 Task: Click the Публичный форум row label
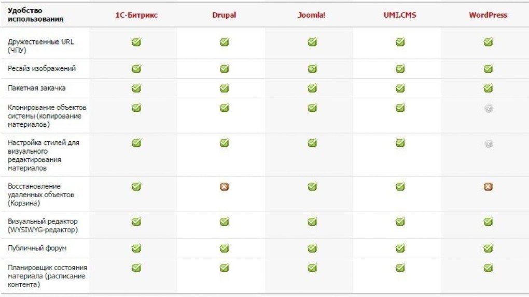37,248
